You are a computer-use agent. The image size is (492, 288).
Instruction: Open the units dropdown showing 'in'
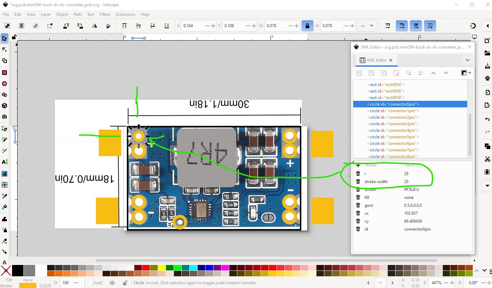point(367,26)
